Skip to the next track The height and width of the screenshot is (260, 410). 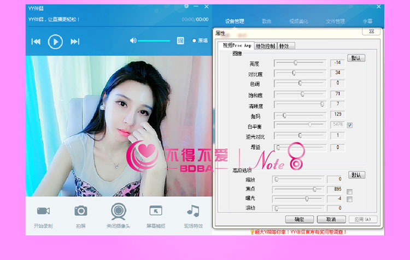click(75, 42)
